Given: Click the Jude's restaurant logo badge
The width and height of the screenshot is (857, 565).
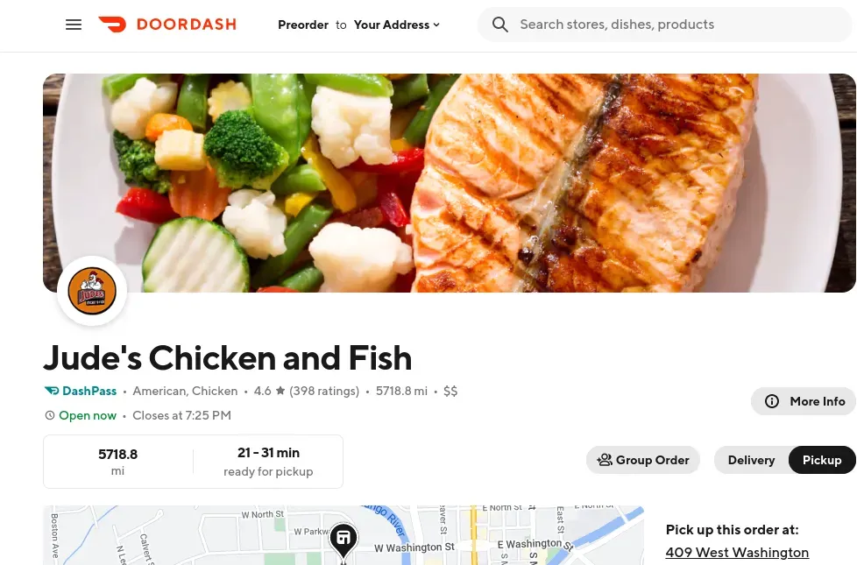Looking at the screenshot, I should [x=92, y=291].
